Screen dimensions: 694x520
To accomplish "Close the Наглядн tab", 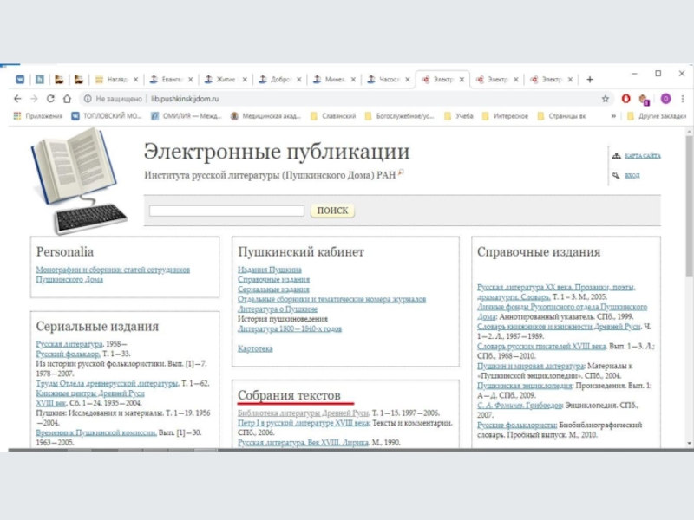I will point(136,80).
